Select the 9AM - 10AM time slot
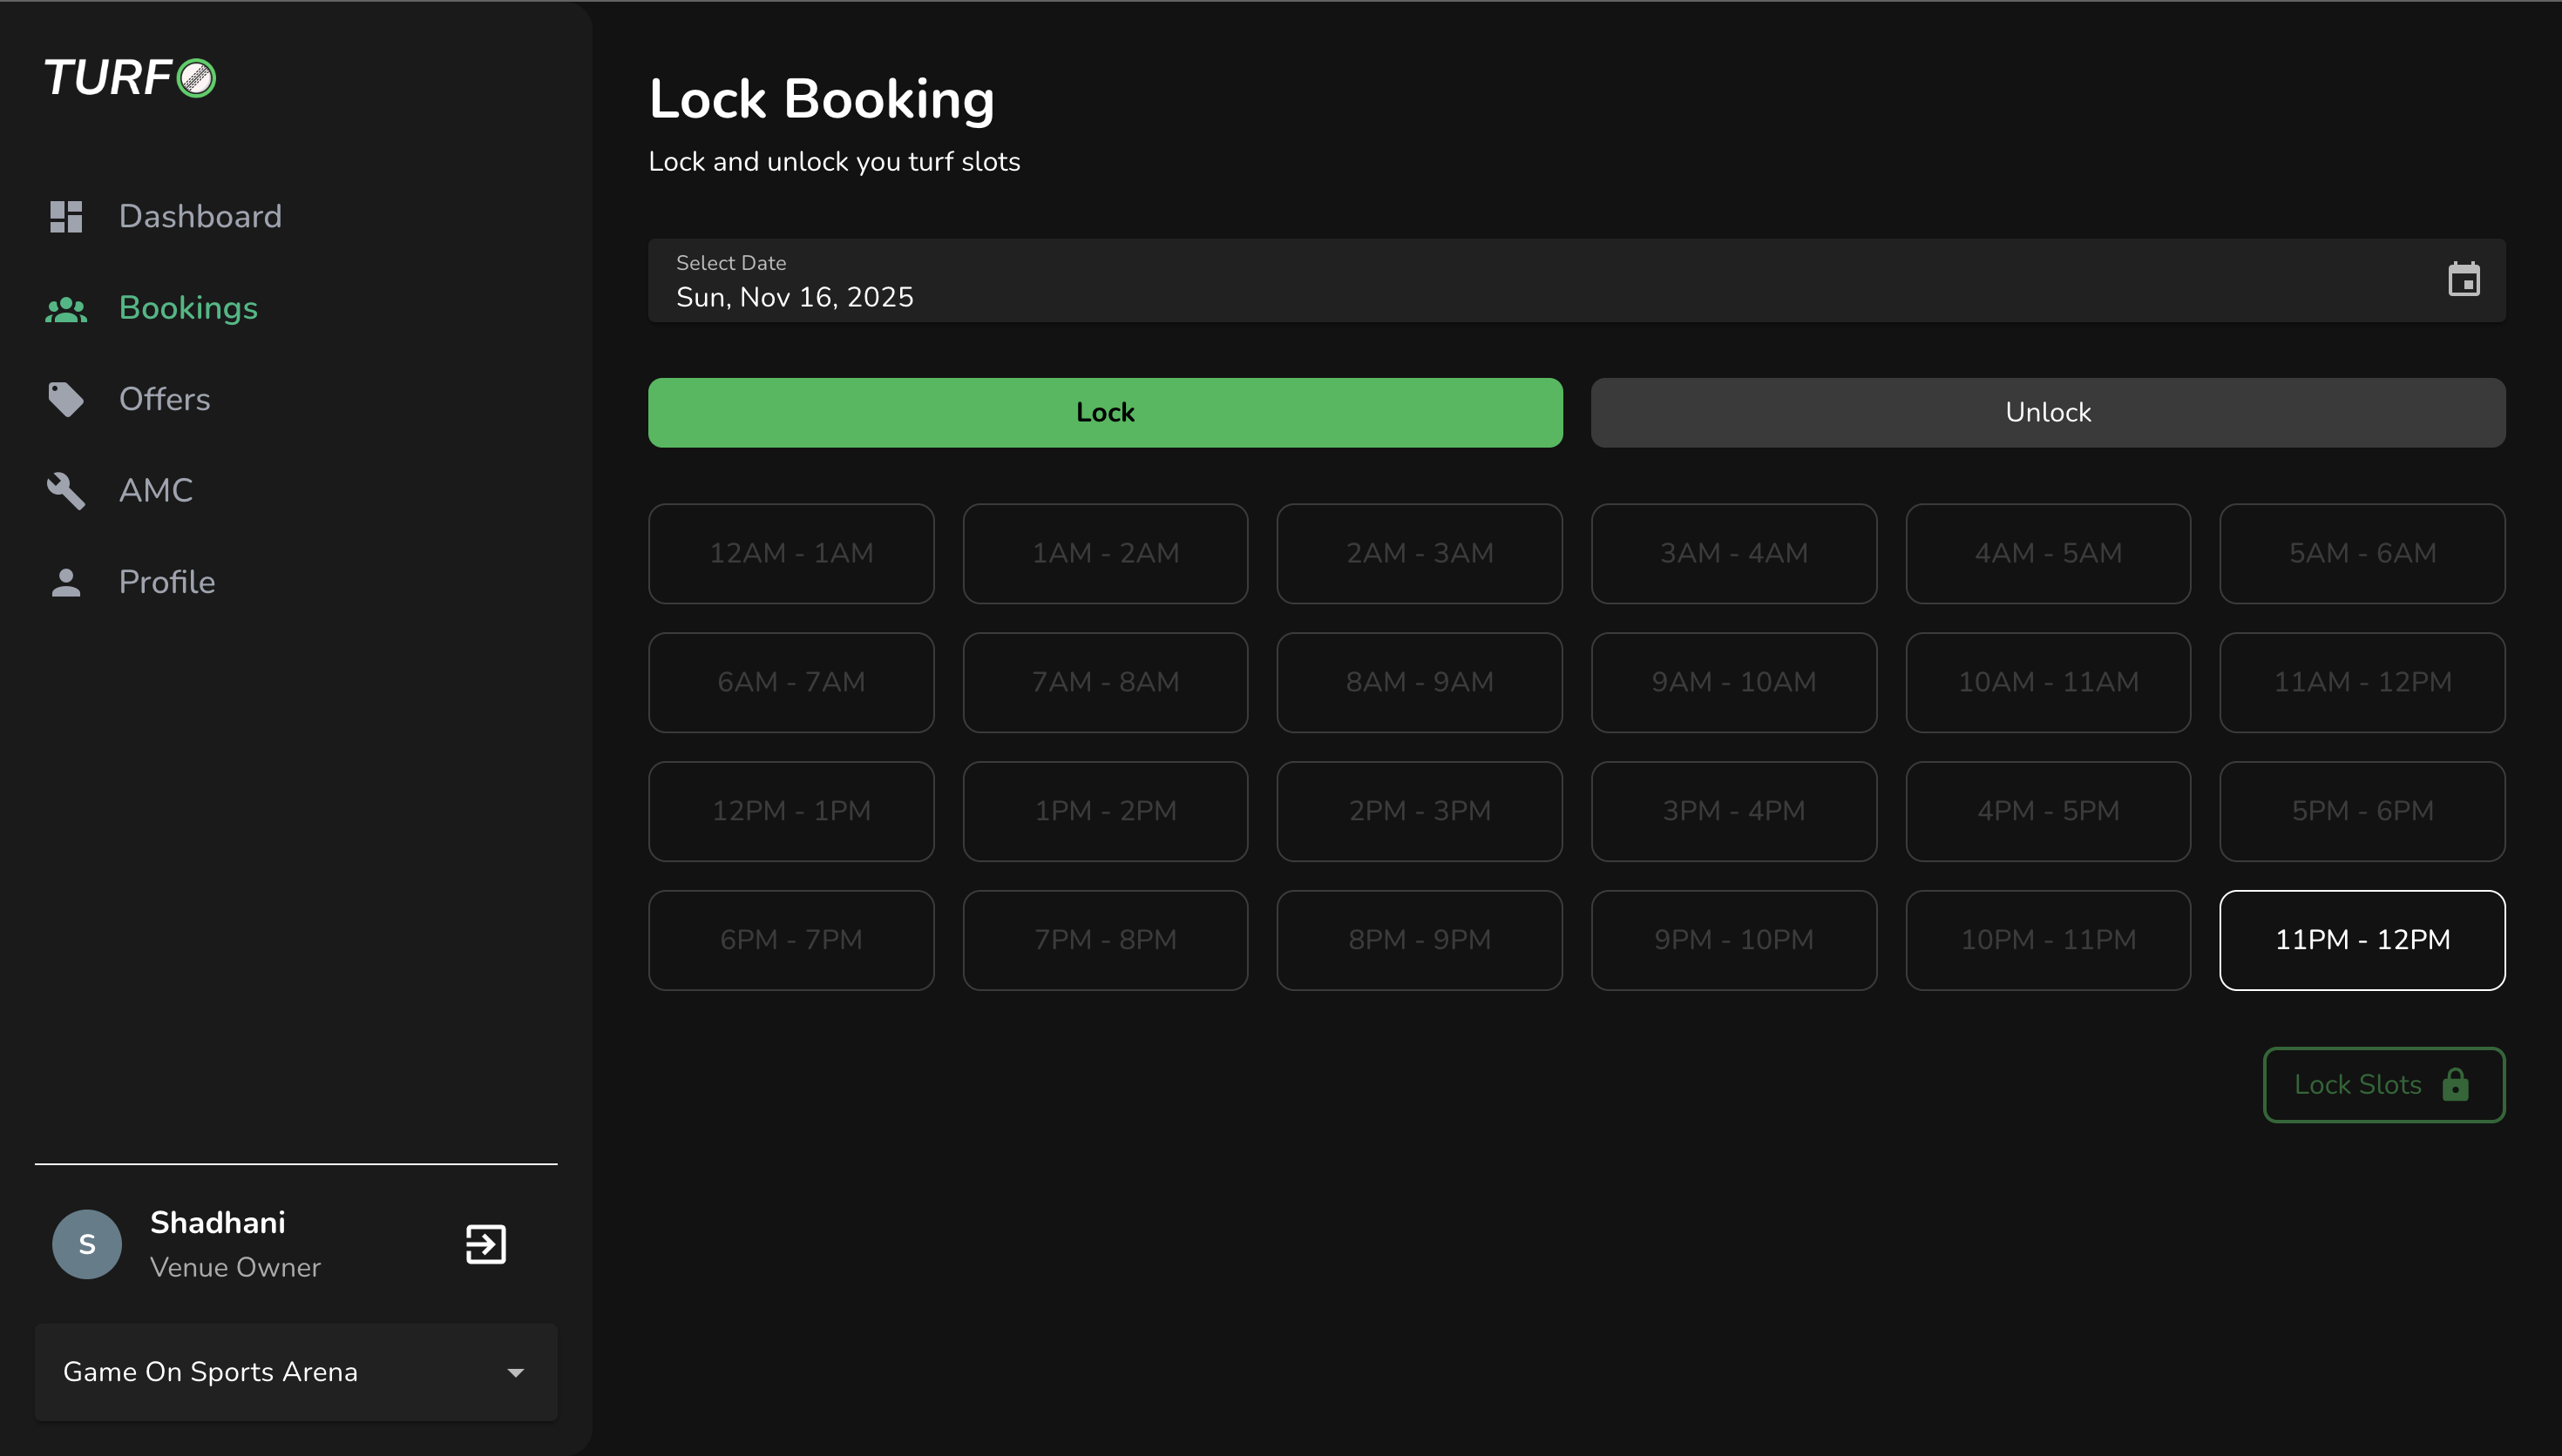 [1732, 682]
